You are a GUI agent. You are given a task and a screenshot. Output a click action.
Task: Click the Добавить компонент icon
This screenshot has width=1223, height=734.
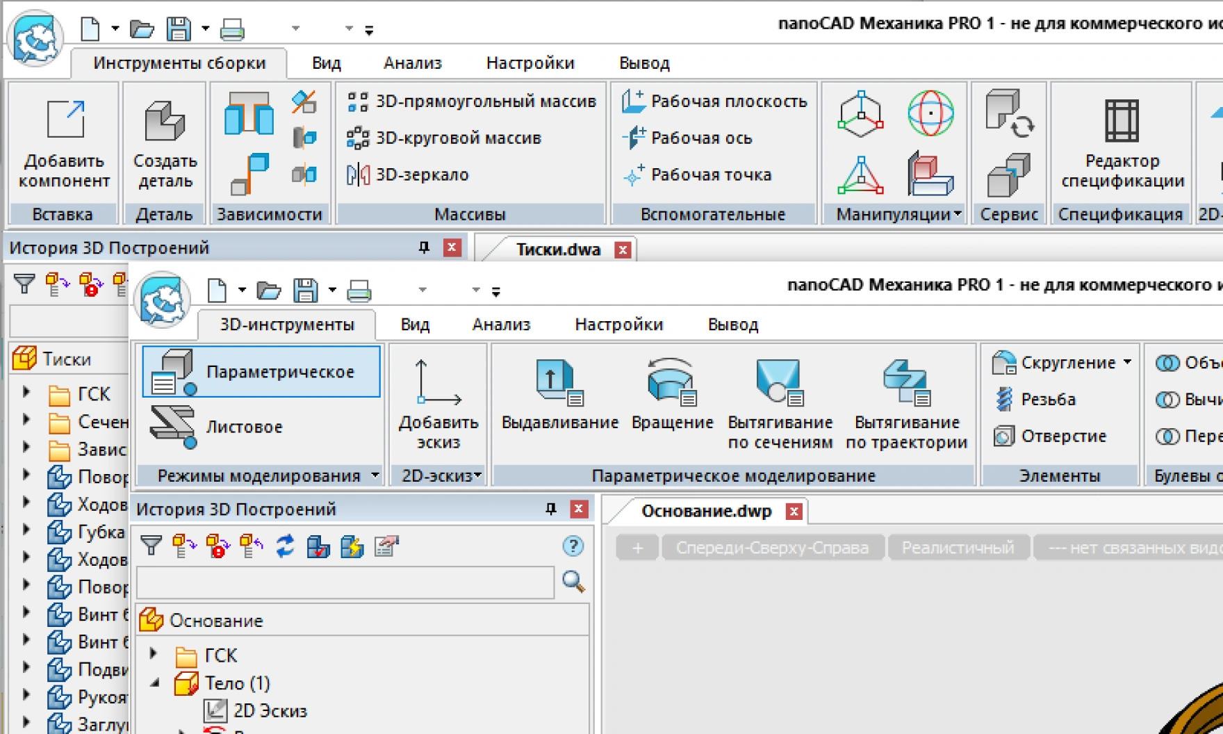pos(65,121)
